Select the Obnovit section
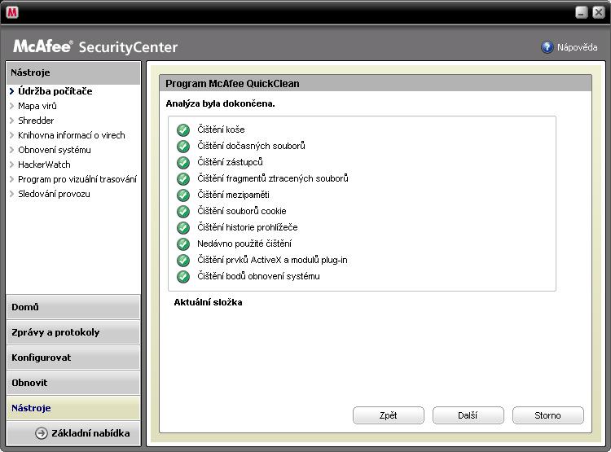The width and height of the screenshot is (611, 452). (x=73, y=383)
